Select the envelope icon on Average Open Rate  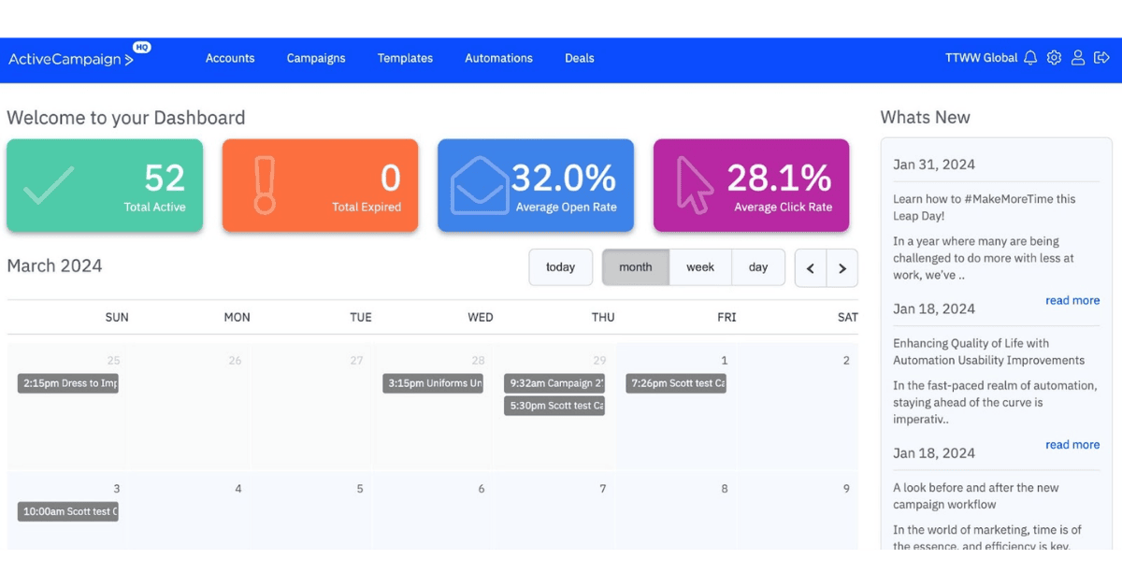479,184
